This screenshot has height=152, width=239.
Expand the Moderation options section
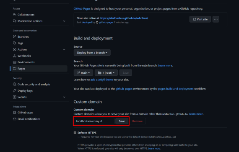click(x=64, y=21)
